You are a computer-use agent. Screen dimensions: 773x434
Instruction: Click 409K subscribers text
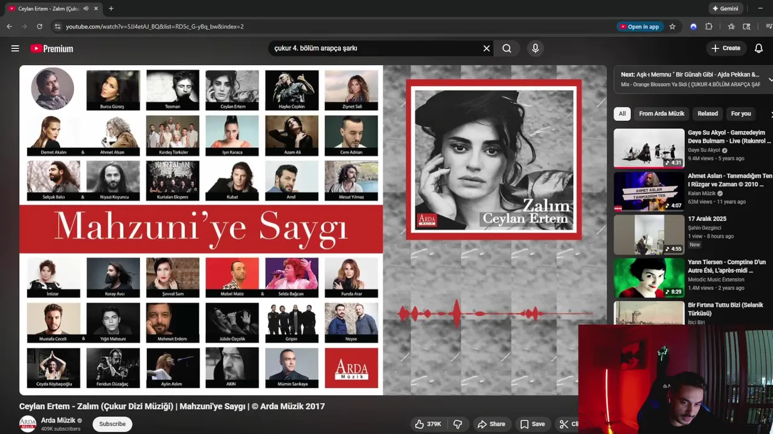[60, 429]
